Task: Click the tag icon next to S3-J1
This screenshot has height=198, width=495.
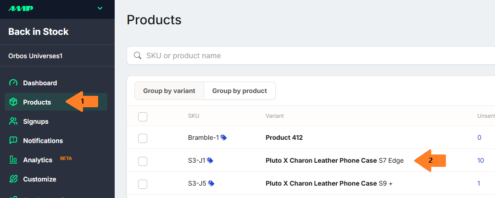Action: coord(210,160)
